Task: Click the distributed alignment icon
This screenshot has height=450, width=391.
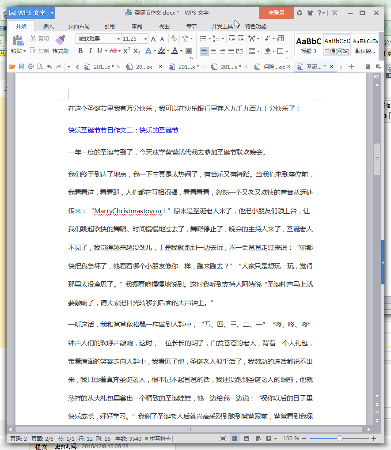Action: pyautogui.click(x=240, y=51)
